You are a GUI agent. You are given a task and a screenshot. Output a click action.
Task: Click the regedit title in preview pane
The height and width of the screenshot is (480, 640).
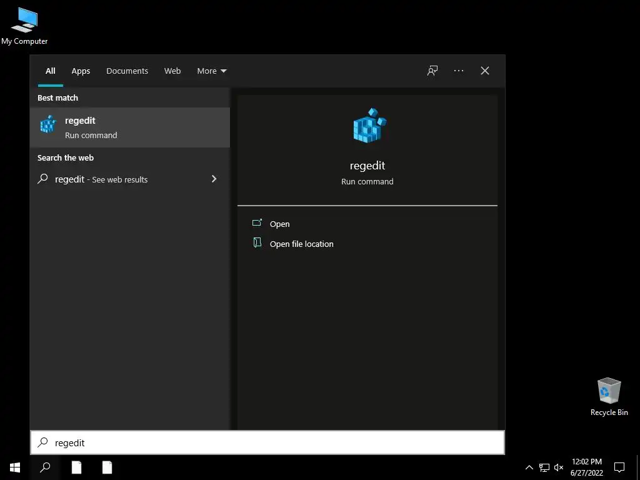coord(367,165)
